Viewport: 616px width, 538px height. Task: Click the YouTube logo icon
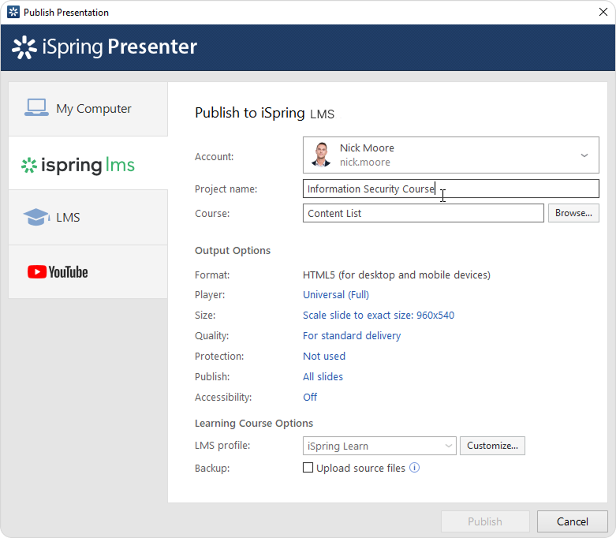36,272
